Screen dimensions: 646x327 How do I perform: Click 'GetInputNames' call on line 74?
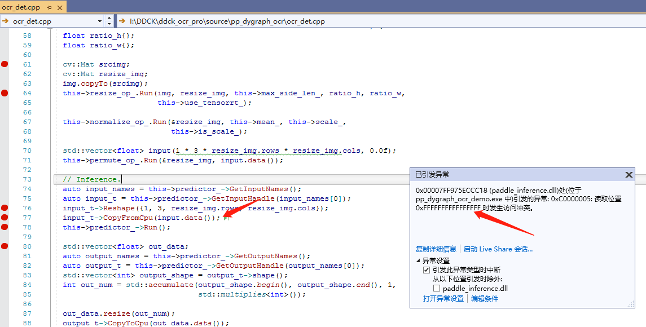259,189
